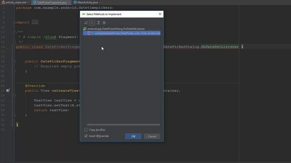Collapse all nodes in method tree
This screenshot has width=291, height=163.
[104, 23]
